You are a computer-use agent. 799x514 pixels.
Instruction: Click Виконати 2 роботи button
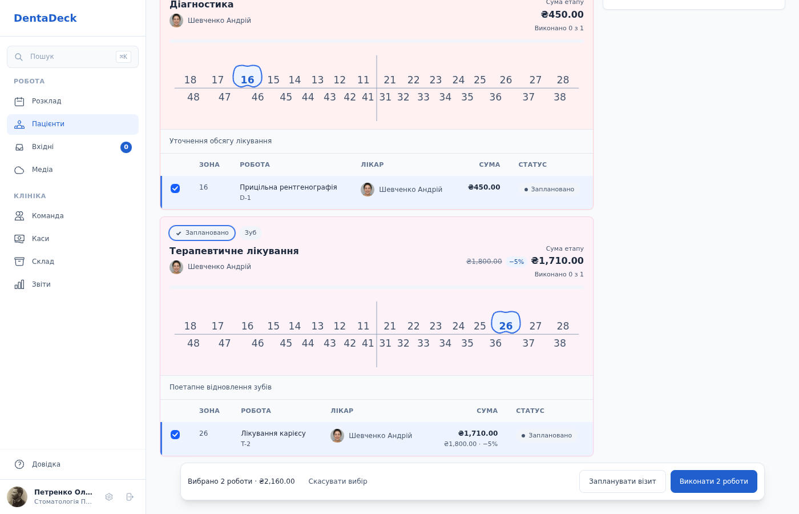point(714,481)
